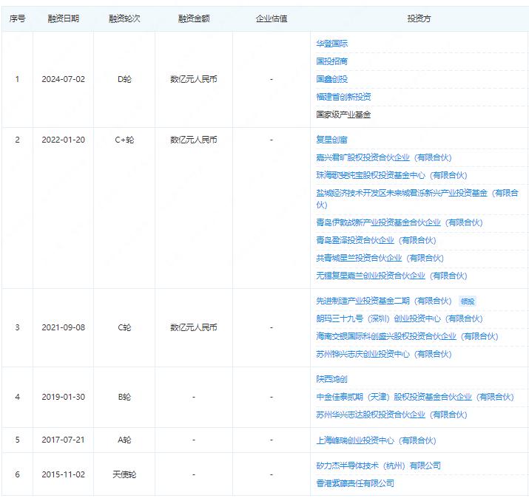Screen dimensions: 529x501
Task: Click the 融资金额 column header
Action: point(194,18)
